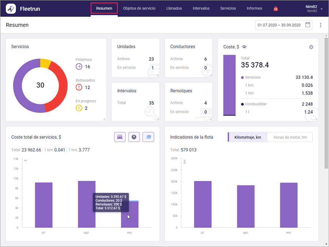Screen dimensions: 329x247
Task: Toggle the units car filter button
Action: [120, 137]
